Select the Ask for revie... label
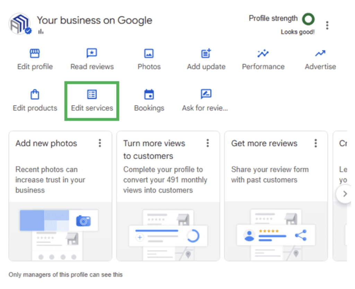Viewport: 355px width, 289px height. pyautogui.click(x=205, y=108)
